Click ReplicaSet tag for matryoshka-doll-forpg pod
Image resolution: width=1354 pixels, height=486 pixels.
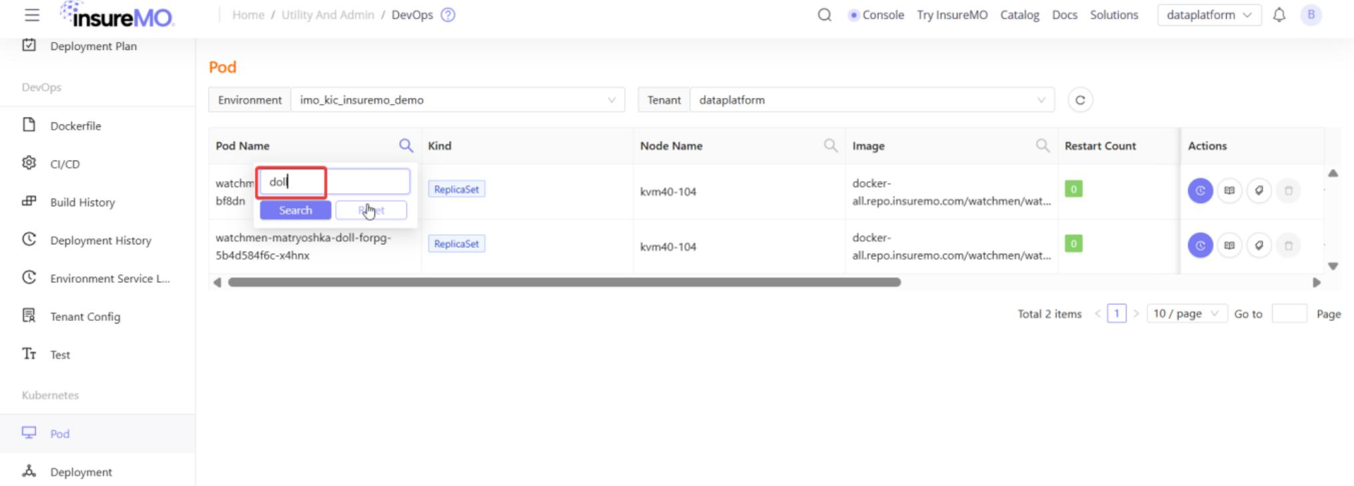(456, 244)
